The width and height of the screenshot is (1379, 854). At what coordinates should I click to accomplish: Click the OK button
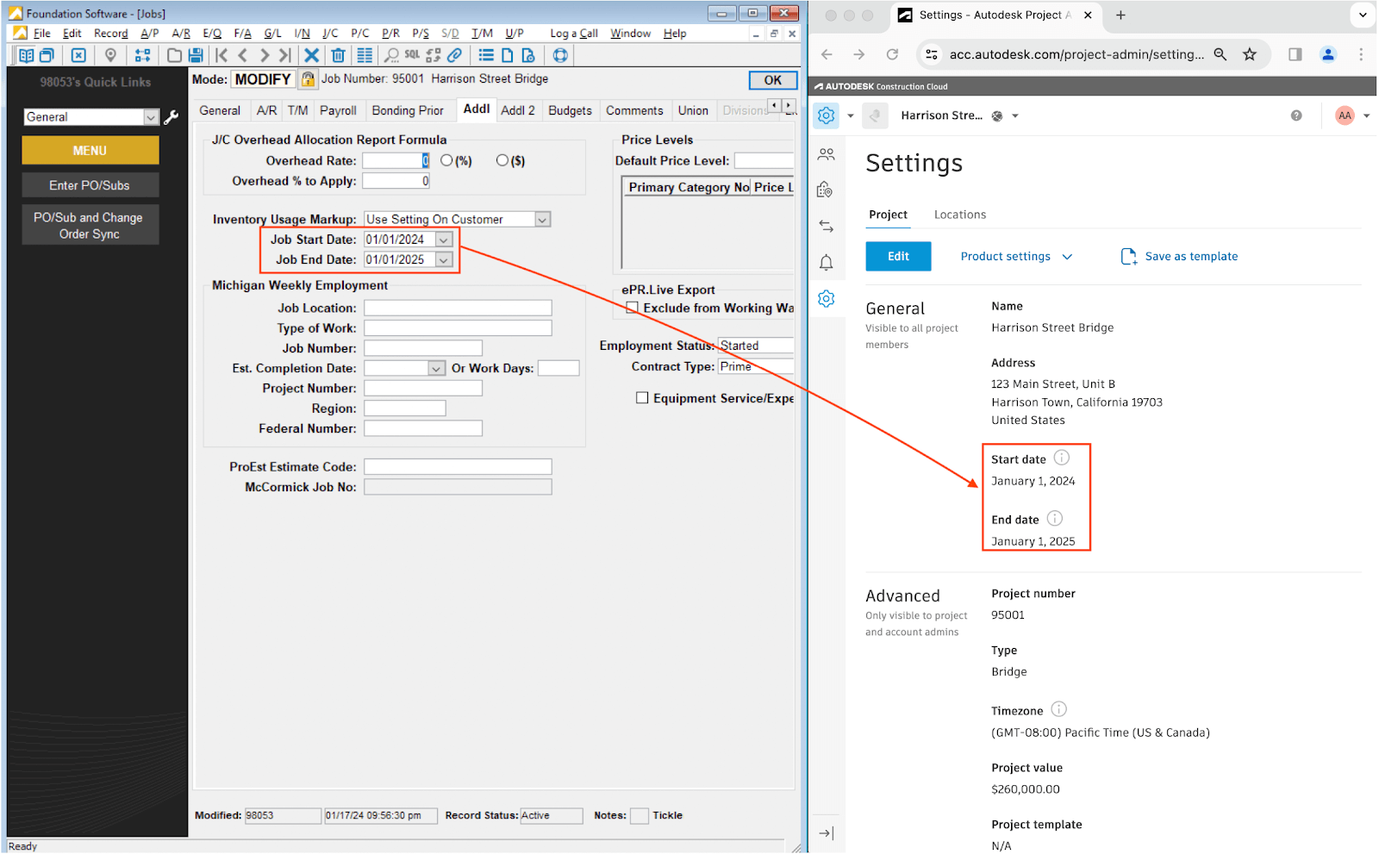(x=773, y=80)
